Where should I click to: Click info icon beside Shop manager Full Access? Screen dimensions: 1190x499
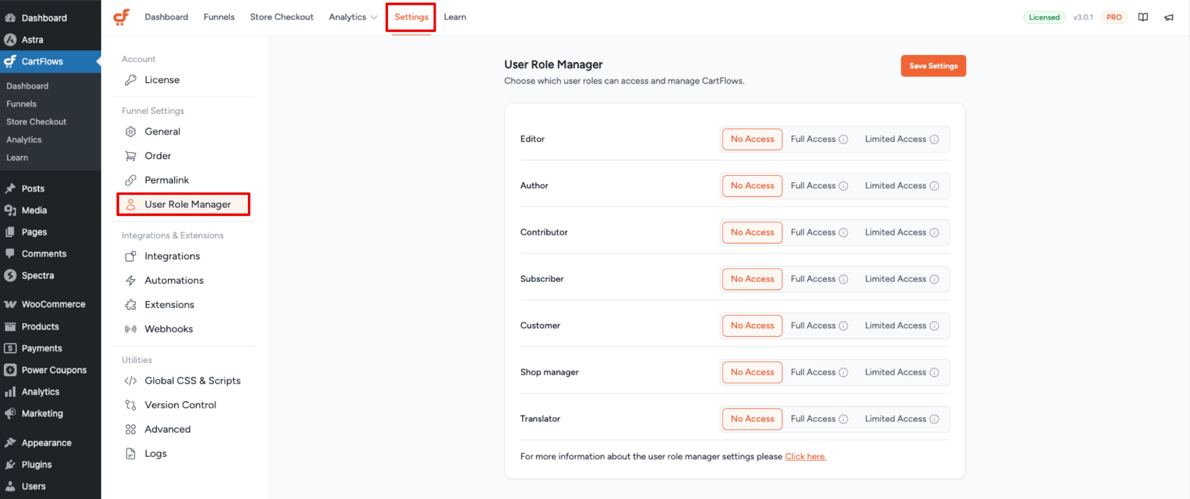[x=843, y=372]
